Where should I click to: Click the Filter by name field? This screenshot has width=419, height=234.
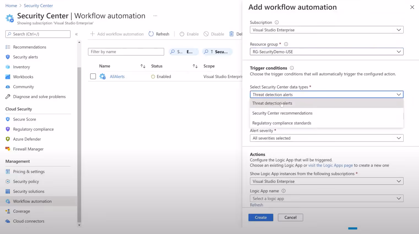(x=126, y=52)
